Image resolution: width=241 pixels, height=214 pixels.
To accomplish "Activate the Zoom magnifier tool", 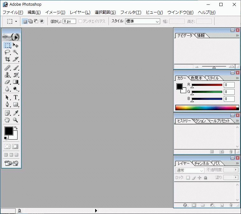I will [x=15, y=120].
